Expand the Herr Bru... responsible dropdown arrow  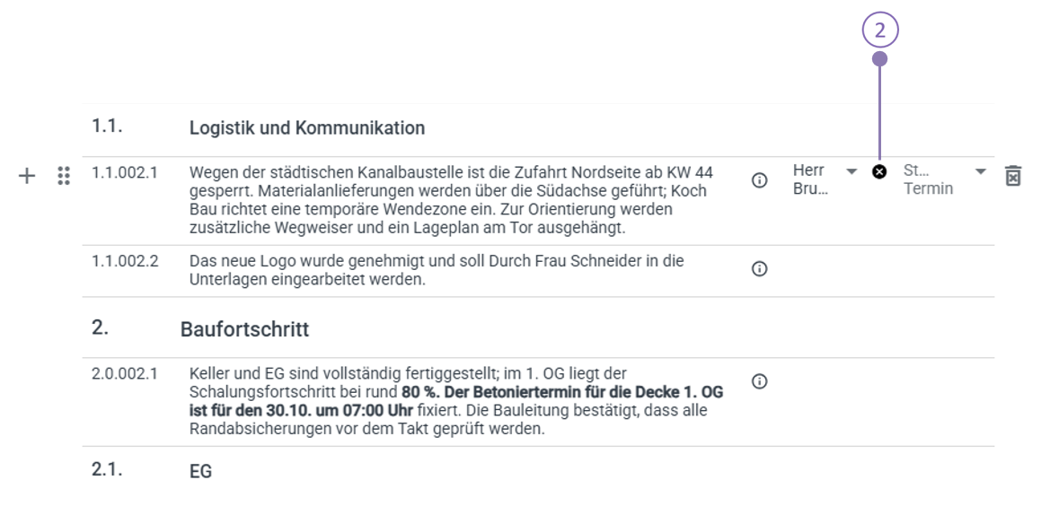(x=851, y=171)
